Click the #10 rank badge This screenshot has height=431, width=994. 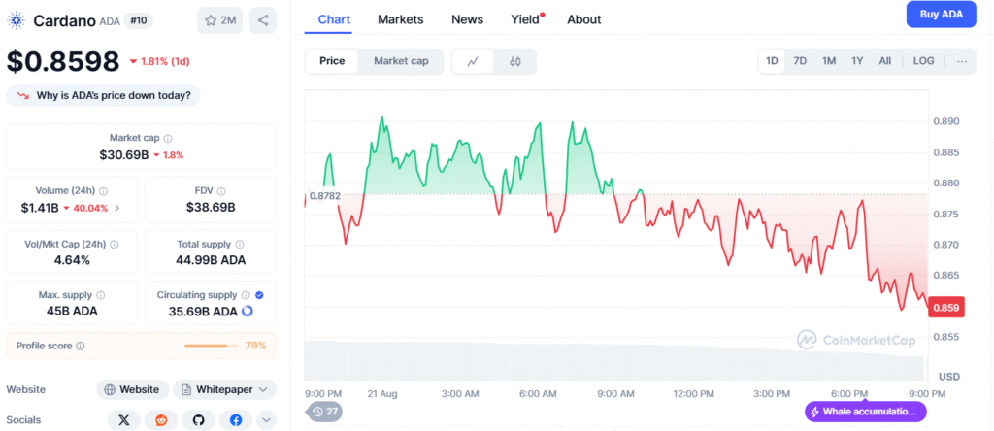[x=138, y=20]
